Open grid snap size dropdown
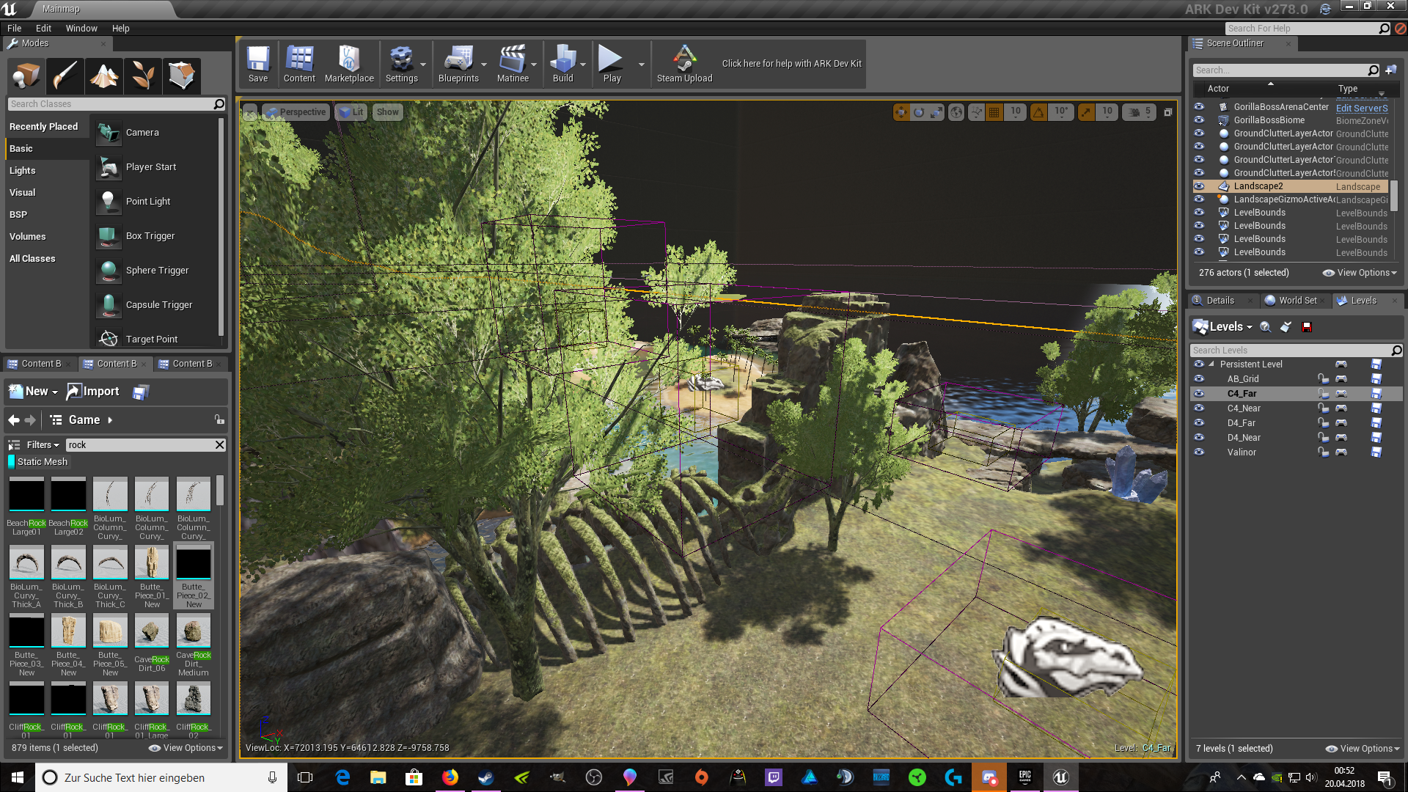 click(1015, 111)
